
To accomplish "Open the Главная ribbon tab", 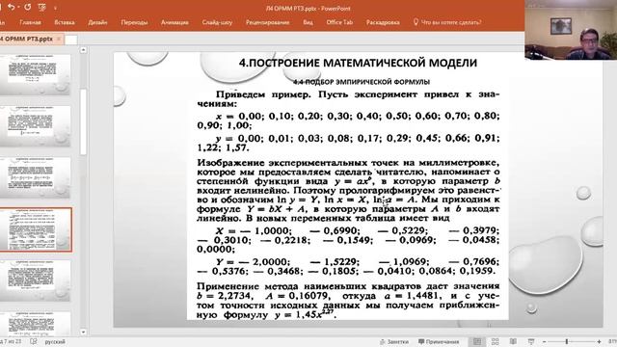I will (30, 22).
